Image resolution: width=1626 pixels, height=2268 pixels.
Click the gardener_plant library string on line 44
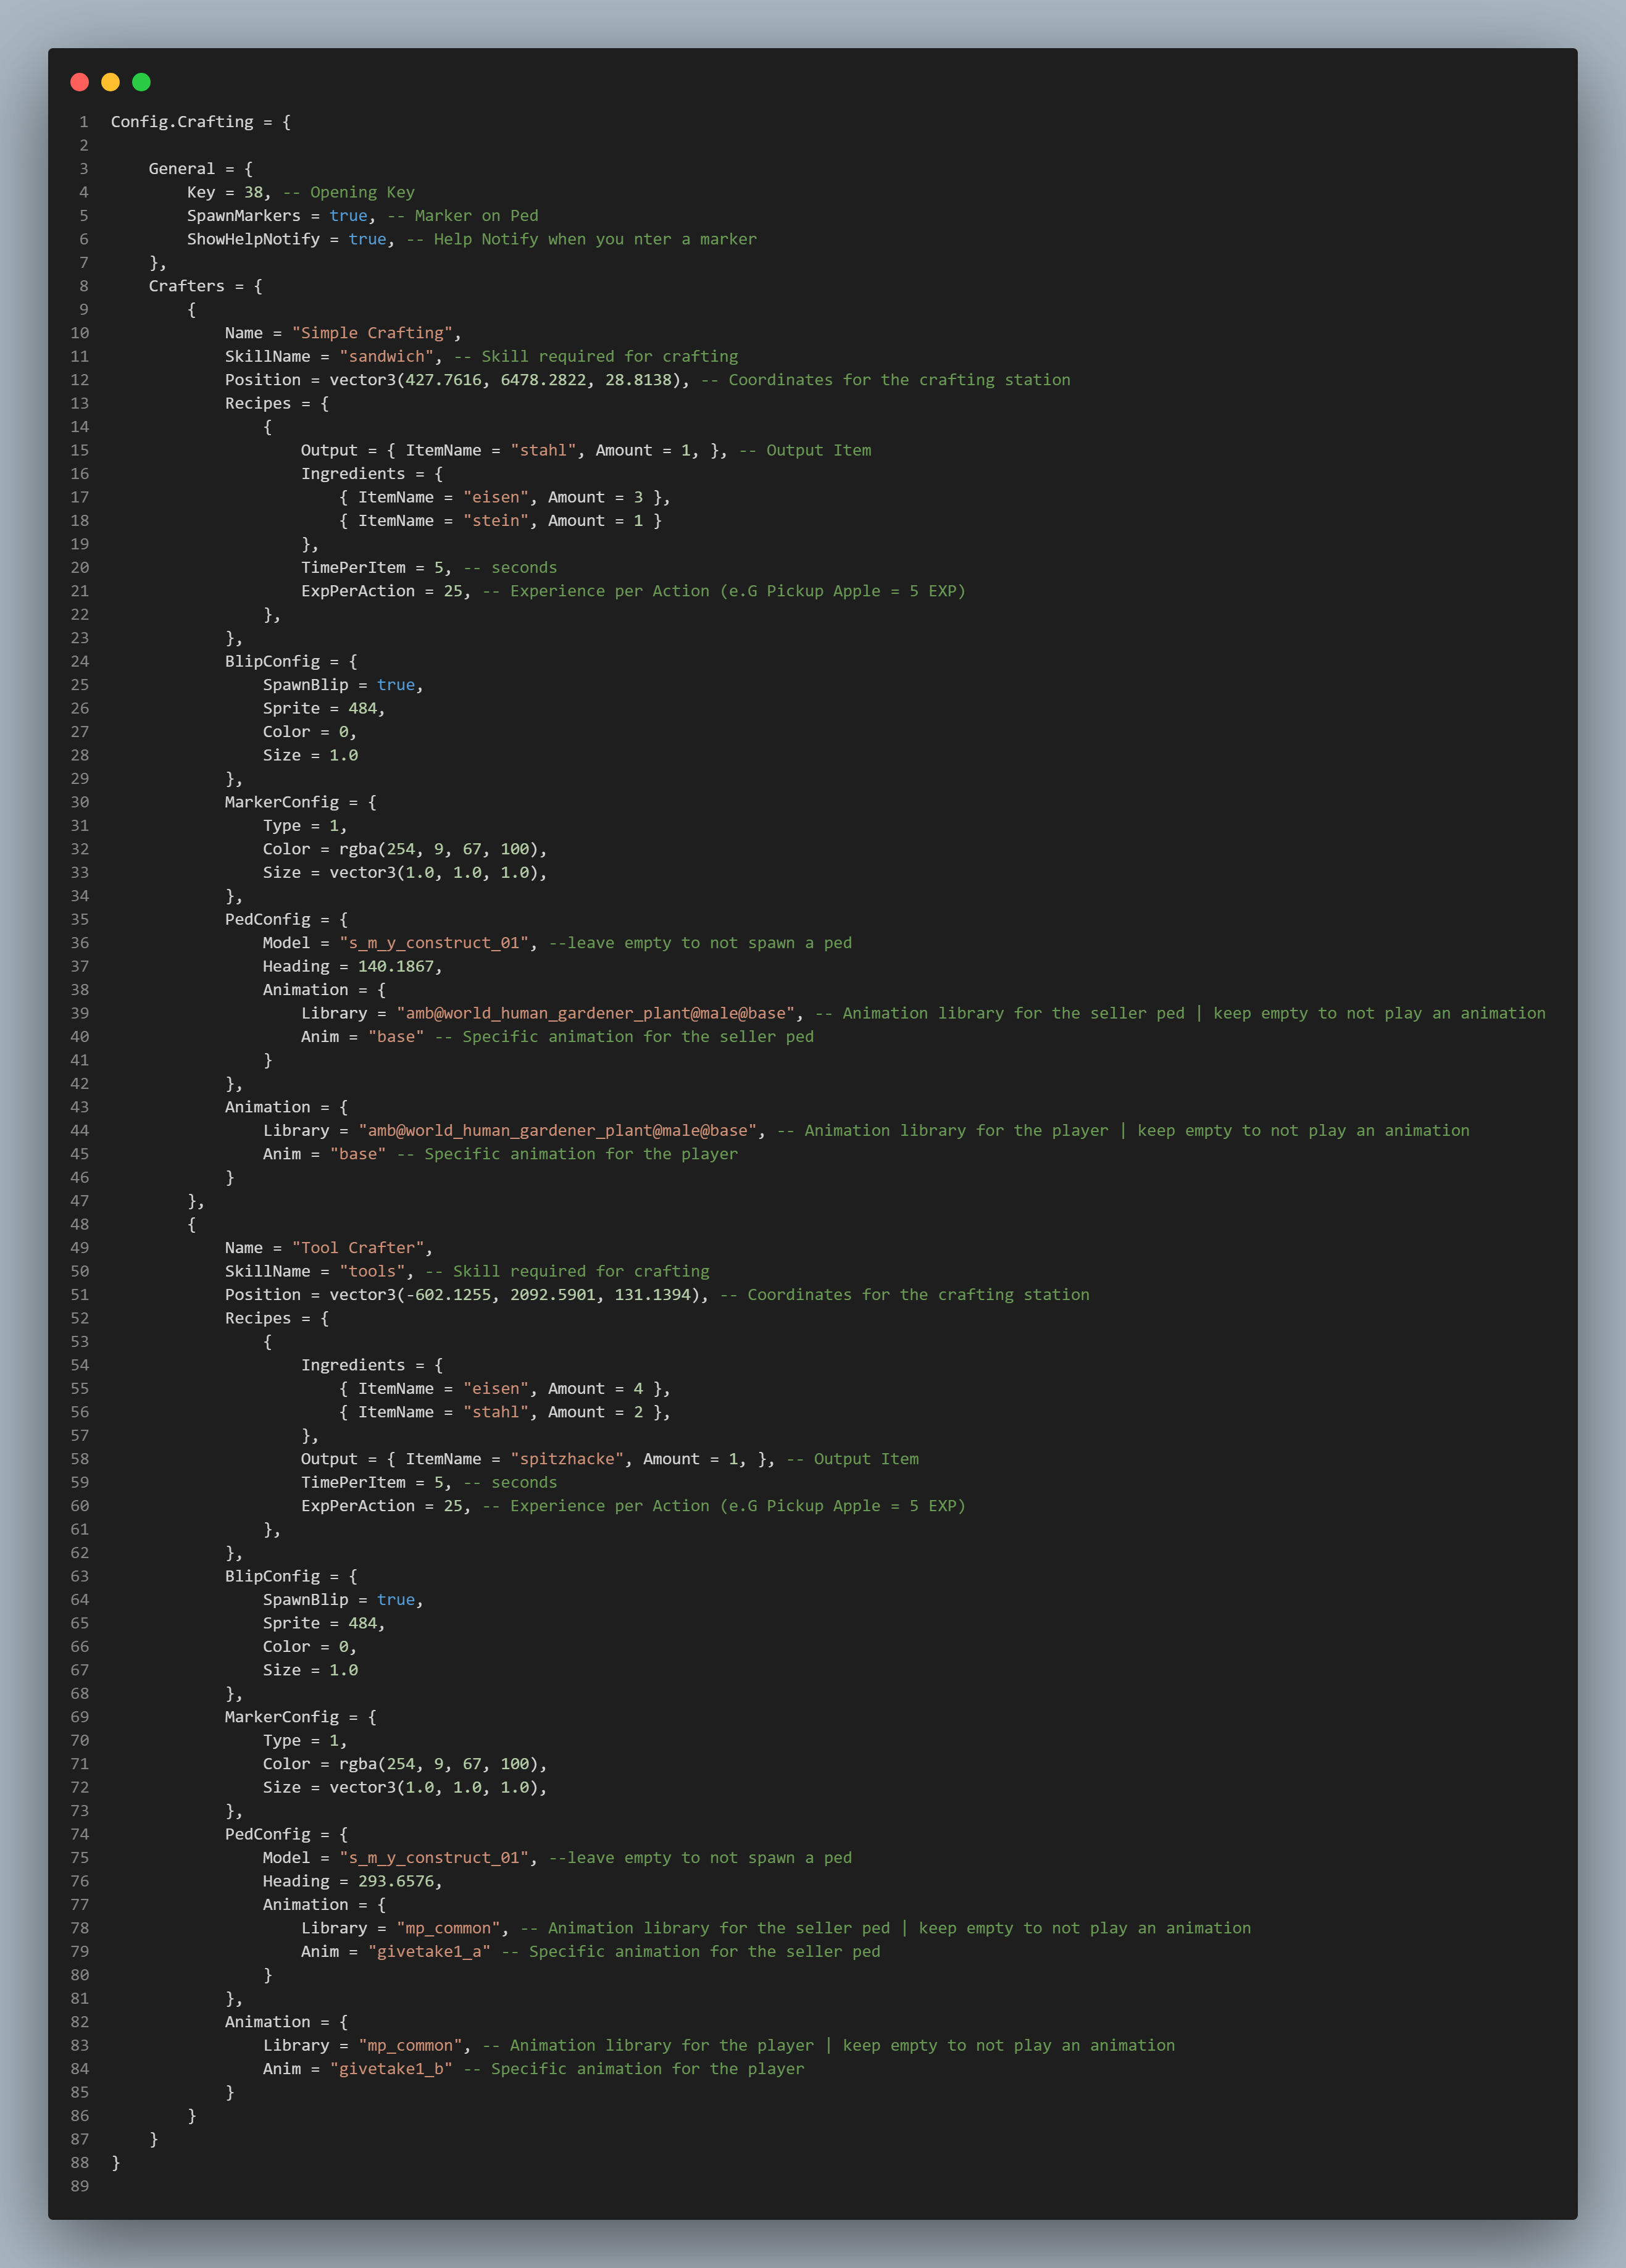tap(557, 1130)
